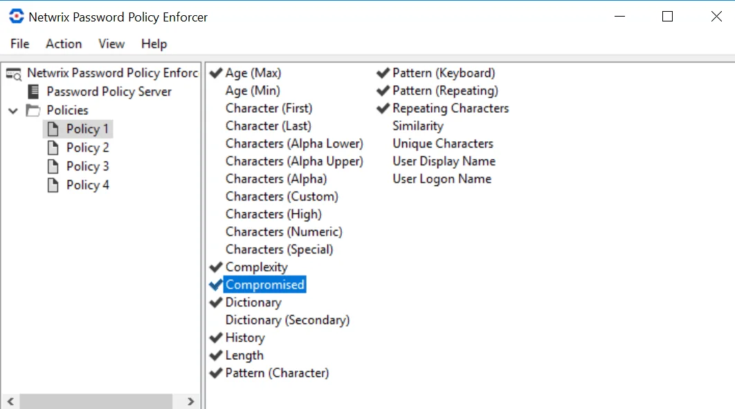Select Policy 2 in the tree
Viewport: 735px width, 409px height.
pos(88,147)
